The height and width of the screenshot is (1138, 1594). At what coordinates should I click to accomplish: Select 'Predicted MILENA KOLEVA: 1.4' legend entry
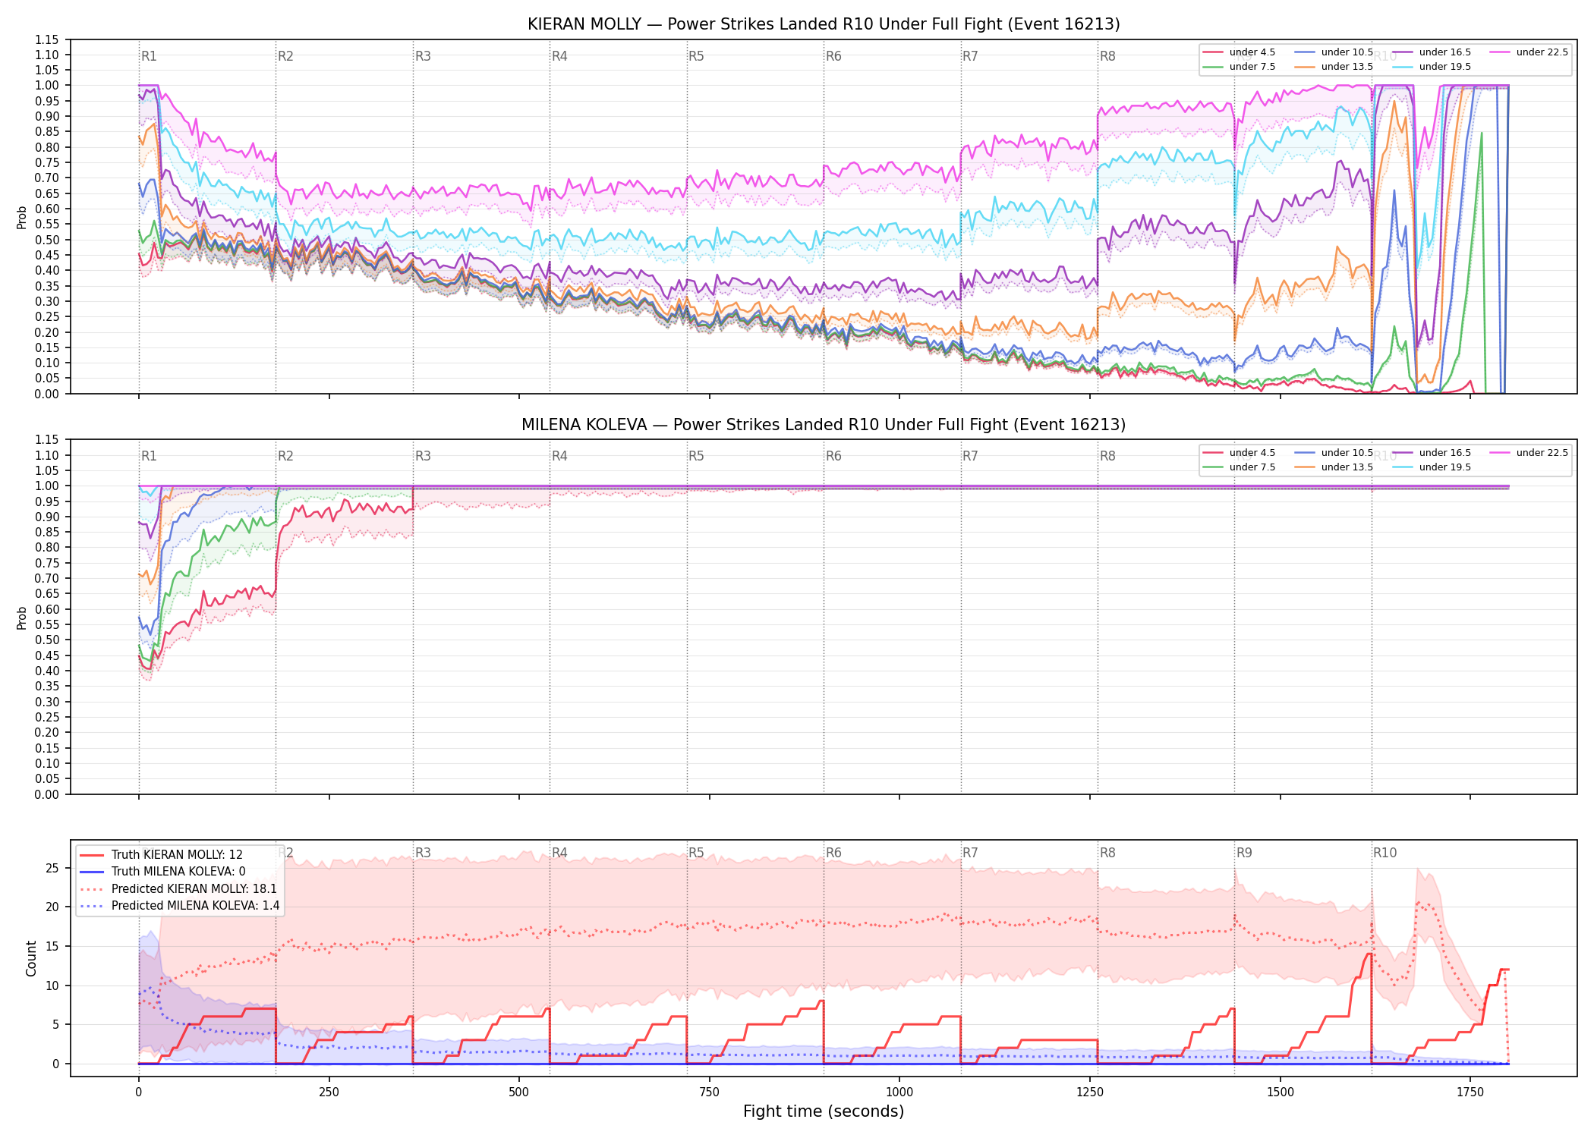click(x=179, y=906)
